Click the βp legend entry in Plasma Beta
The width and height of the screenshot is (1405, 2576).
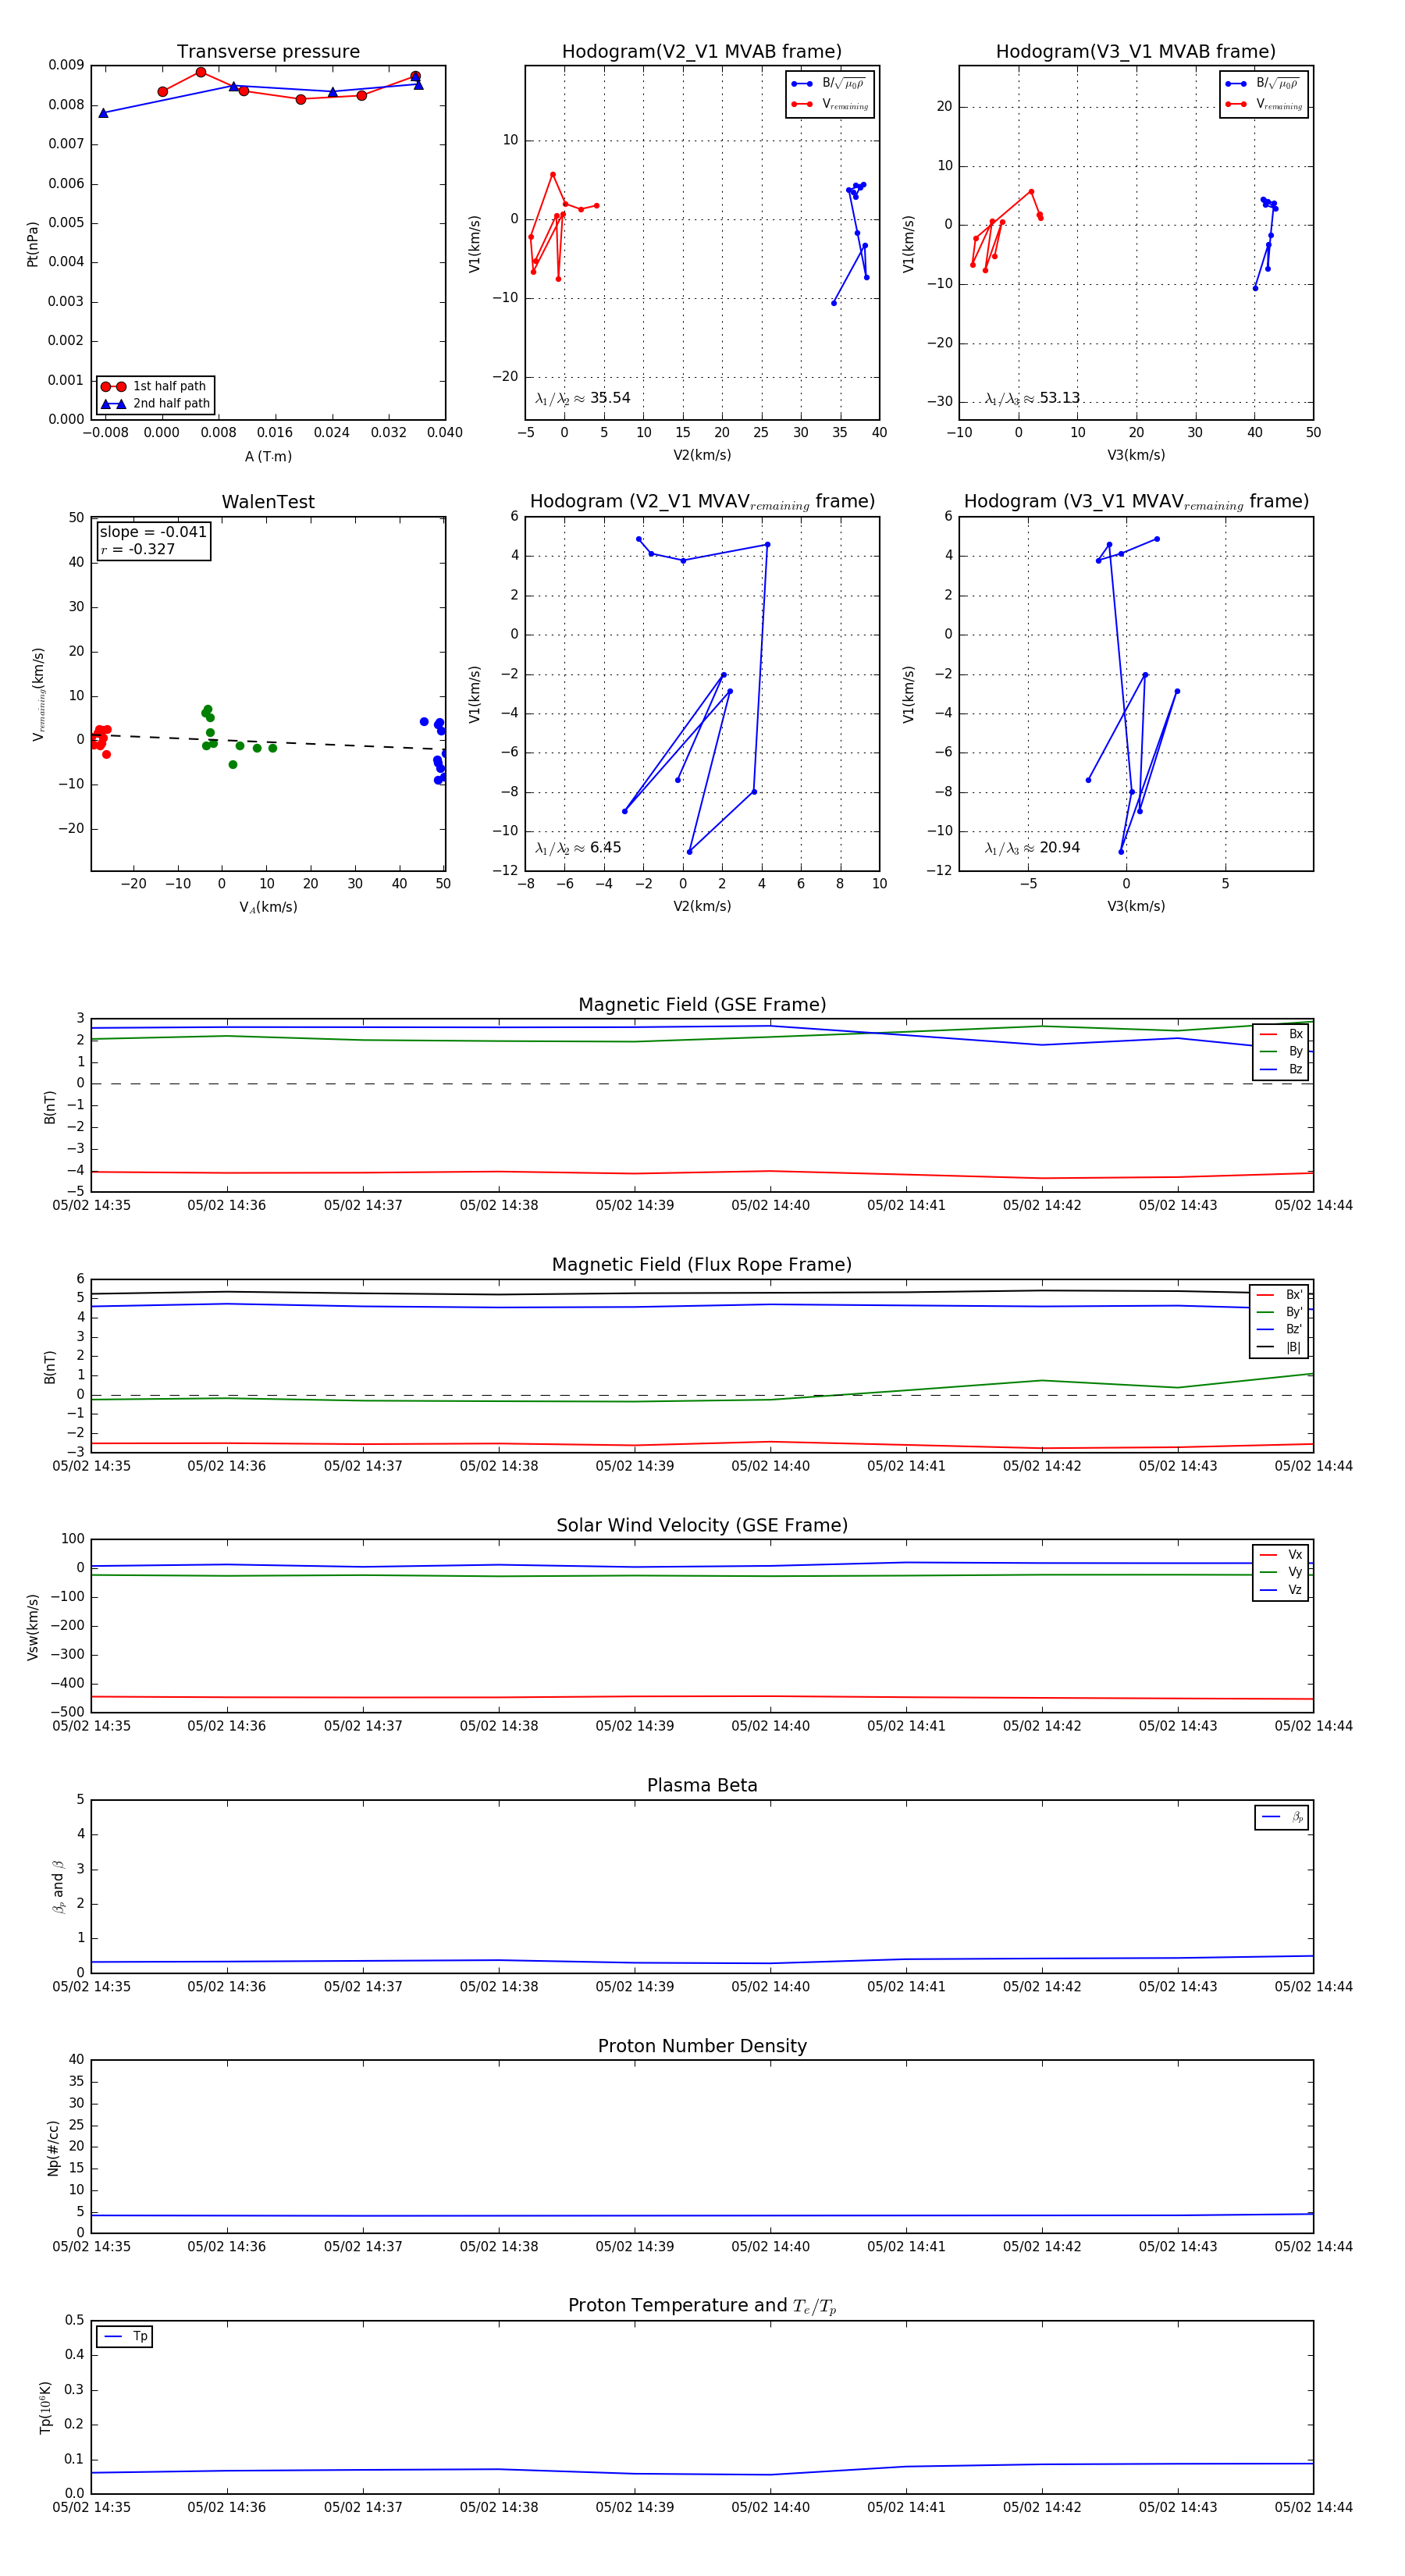[1283, 1817]
